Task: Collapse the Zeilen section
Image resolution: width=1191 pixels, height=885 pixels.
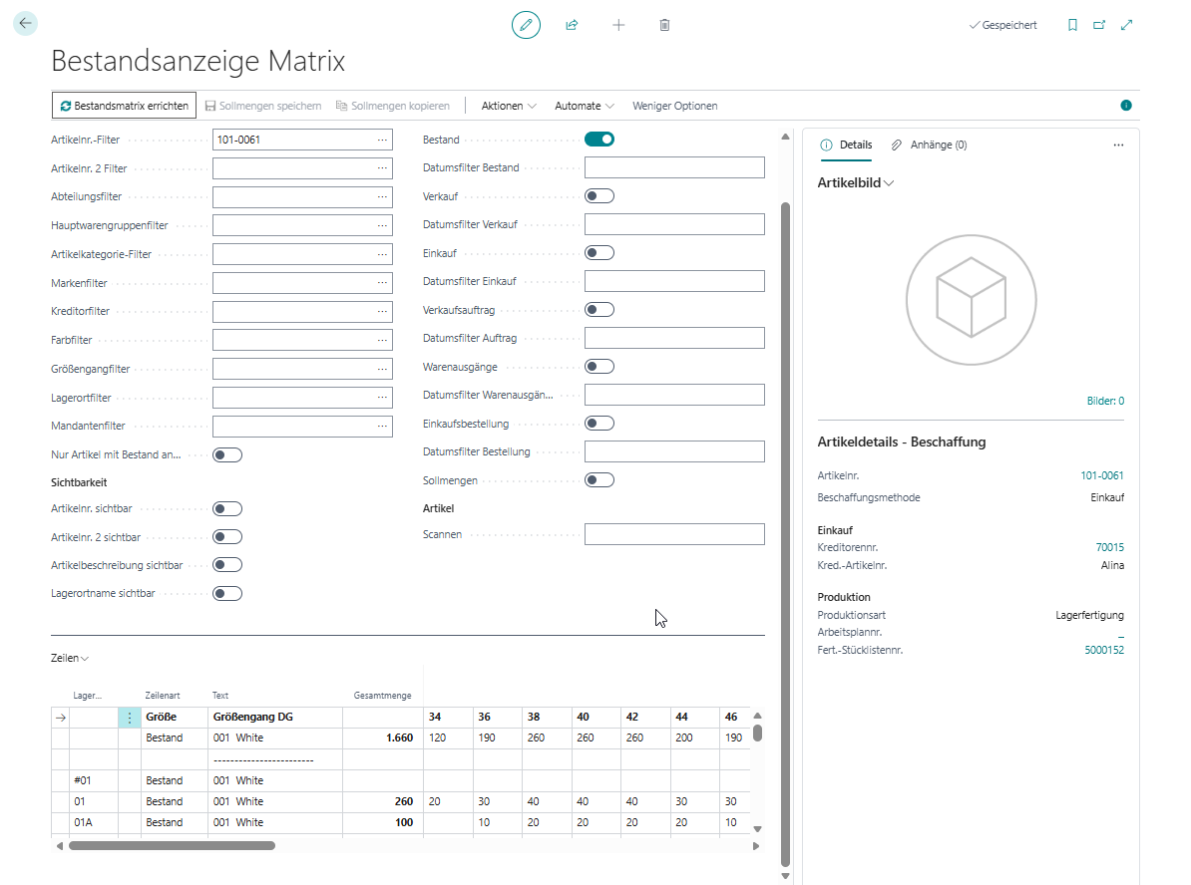Action: (70, 659)
